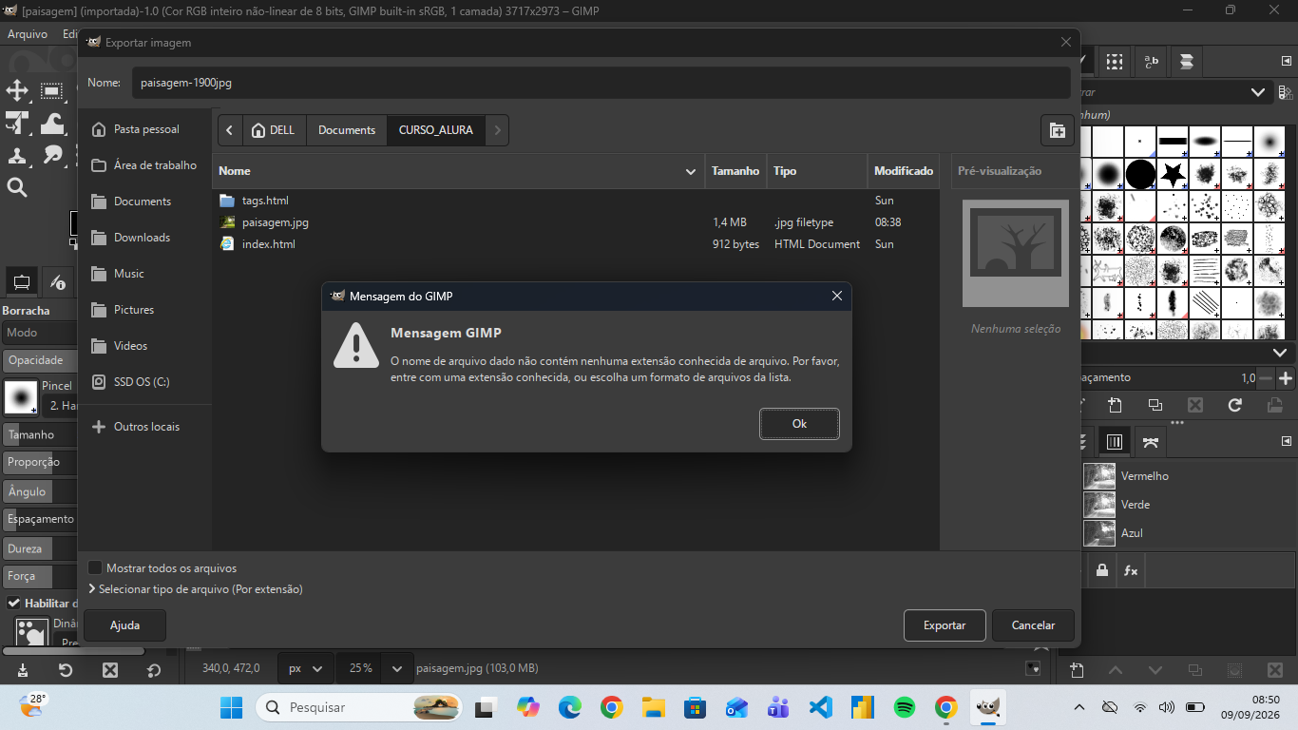Click Outros locais plus icon

[98, 427]
